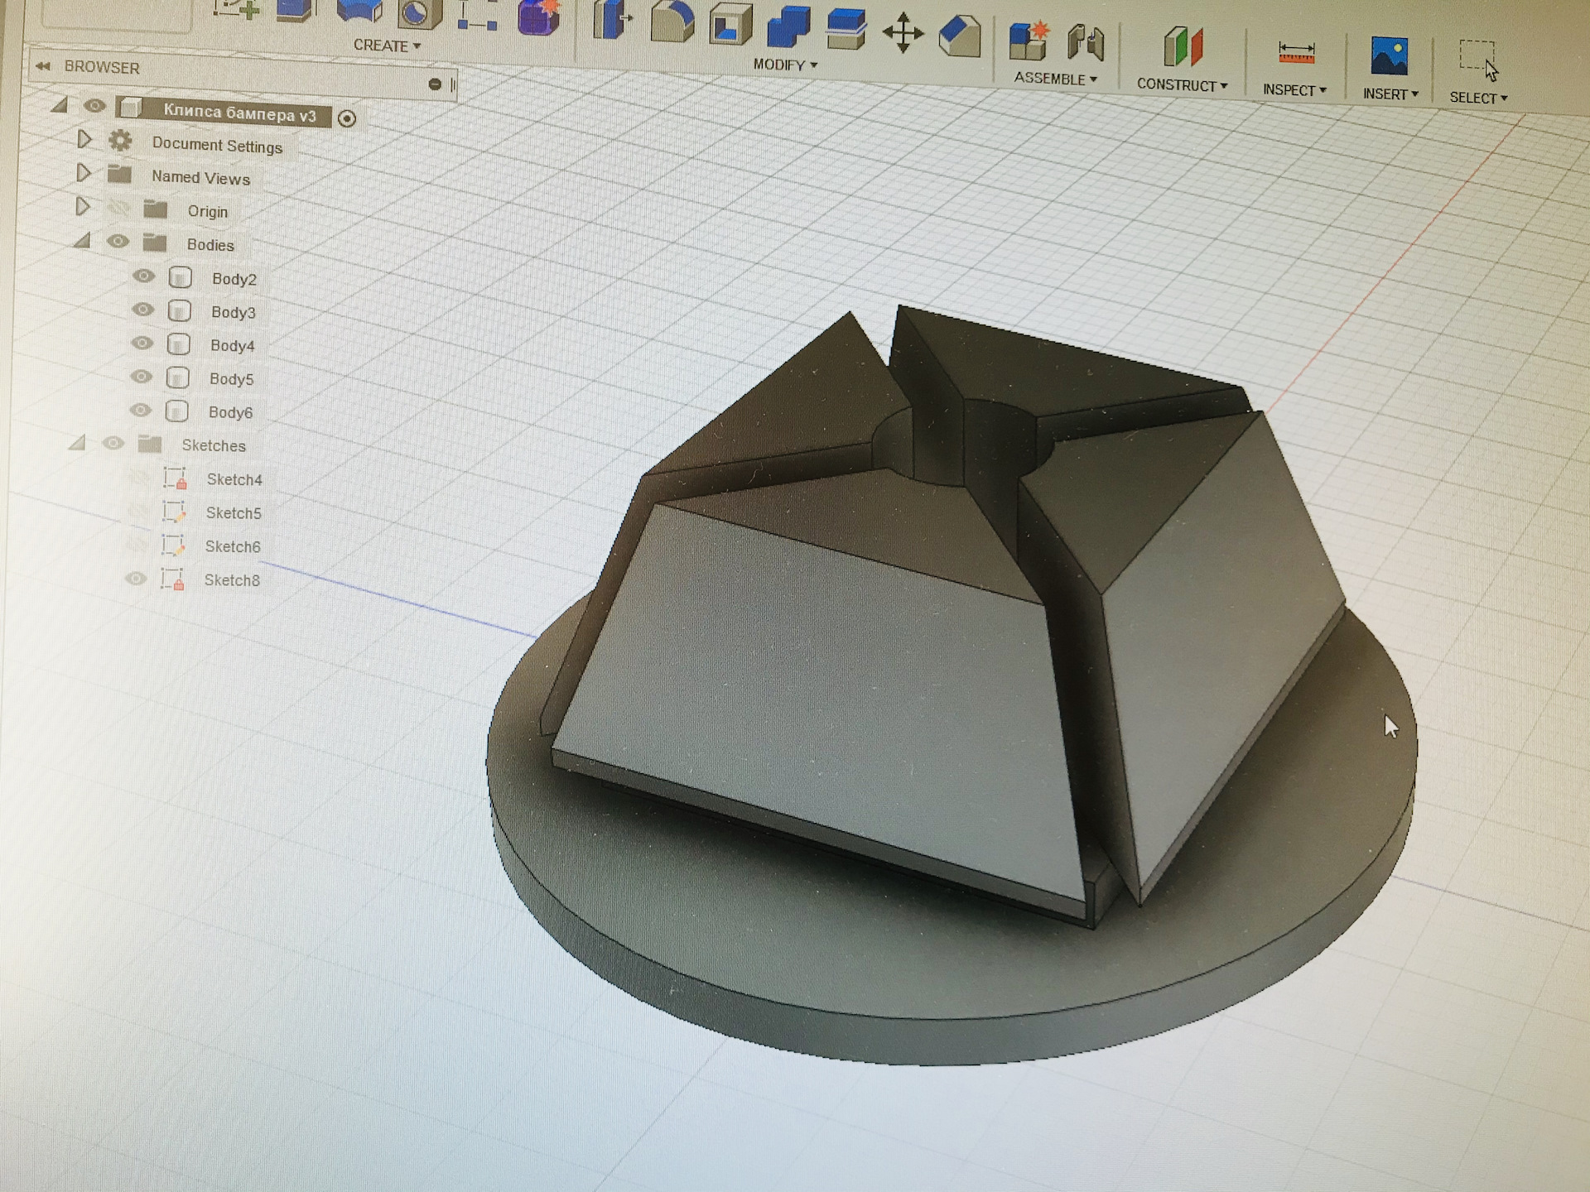Click the icon right of Move tool
1590x1192 pixels.
point(960,36)
